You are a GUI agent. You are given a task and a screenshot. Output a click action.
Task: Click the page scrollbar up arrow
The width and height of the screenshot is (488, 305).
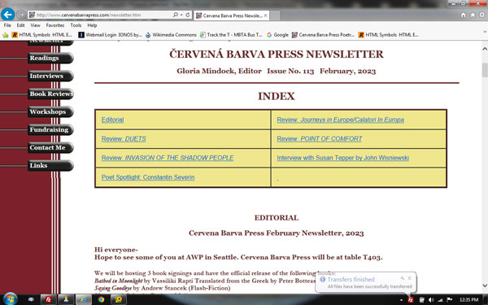click(x=485, y=49)
